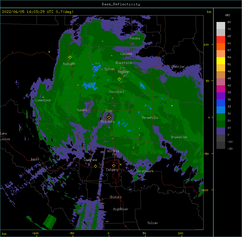Click the Sylvan label
The width and height of the screenshot is (242, 237).
109,69
